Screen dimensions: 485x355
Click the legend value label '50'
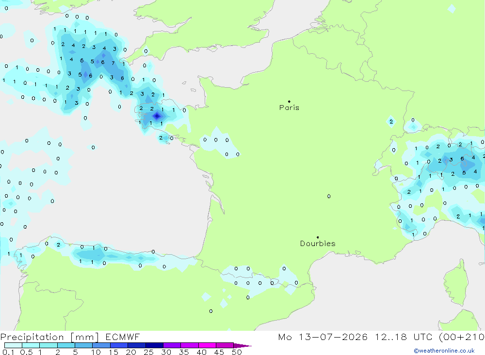[x=237, y=352]
